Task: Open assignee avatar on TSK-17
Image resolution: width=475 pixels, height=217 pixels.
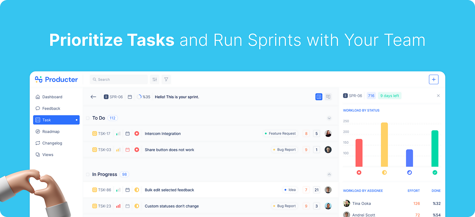Action: [x=328, y=133]
